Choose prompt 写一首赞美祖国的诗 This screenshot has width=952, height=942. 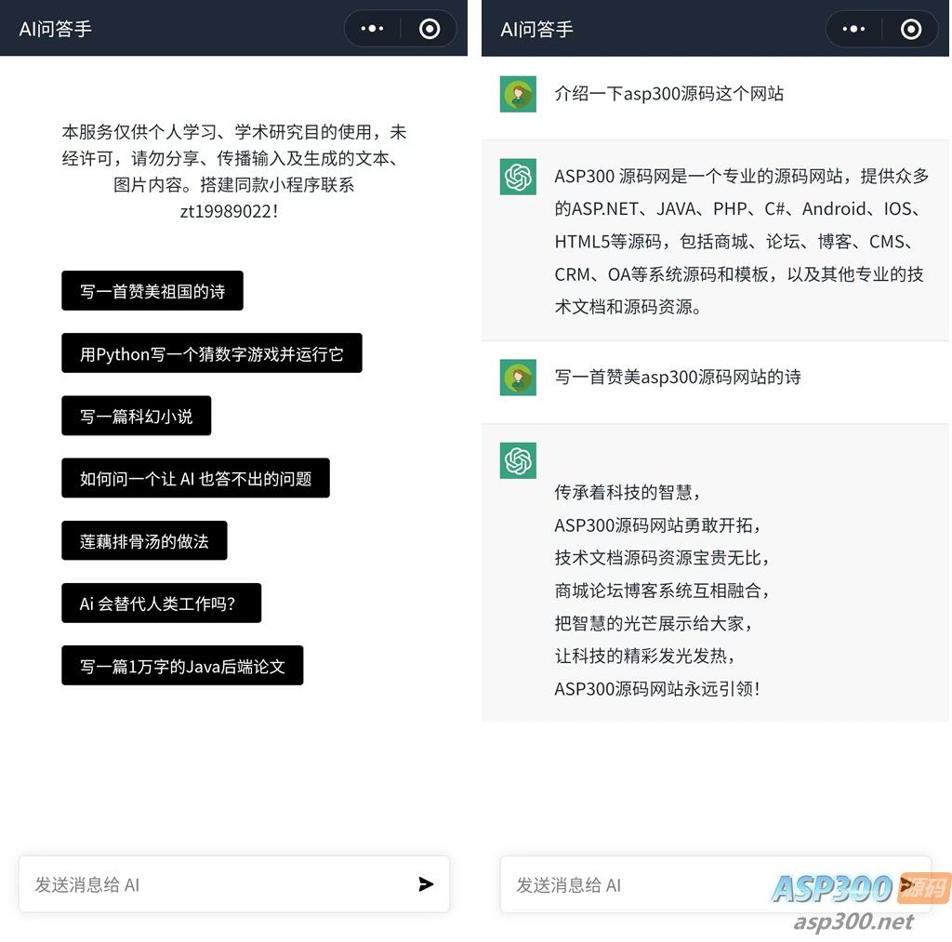point(152,291)
